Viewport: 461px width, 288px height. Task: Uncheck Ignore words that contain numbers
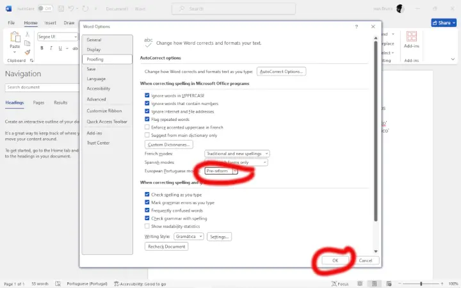tap(147, 103)
